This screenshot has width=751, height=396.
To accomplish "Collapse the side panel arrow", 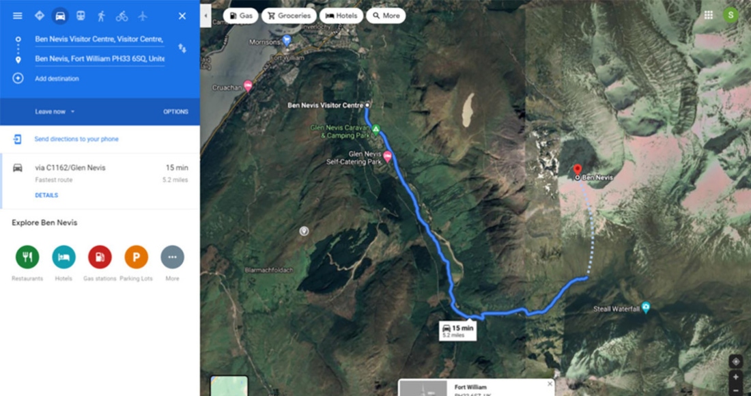I will [206, 16].
